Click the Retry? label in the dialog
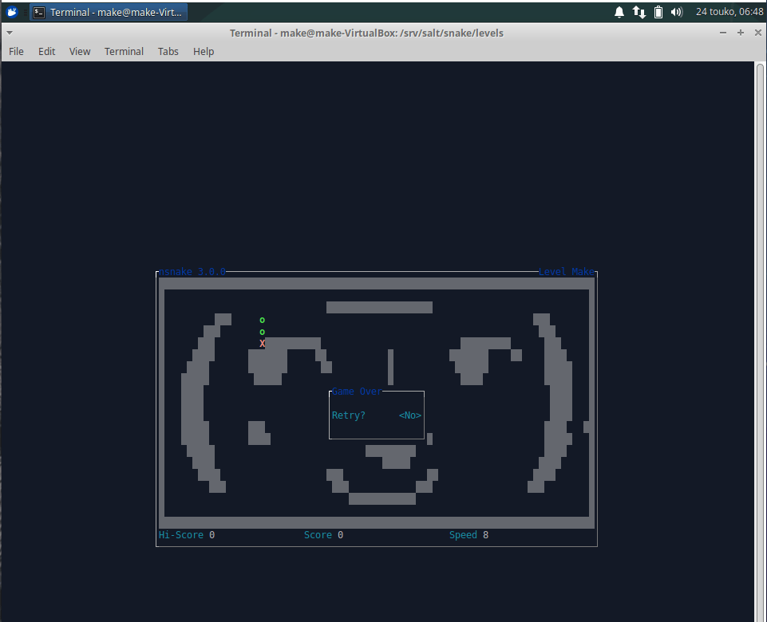 click(x=348, y=415)
